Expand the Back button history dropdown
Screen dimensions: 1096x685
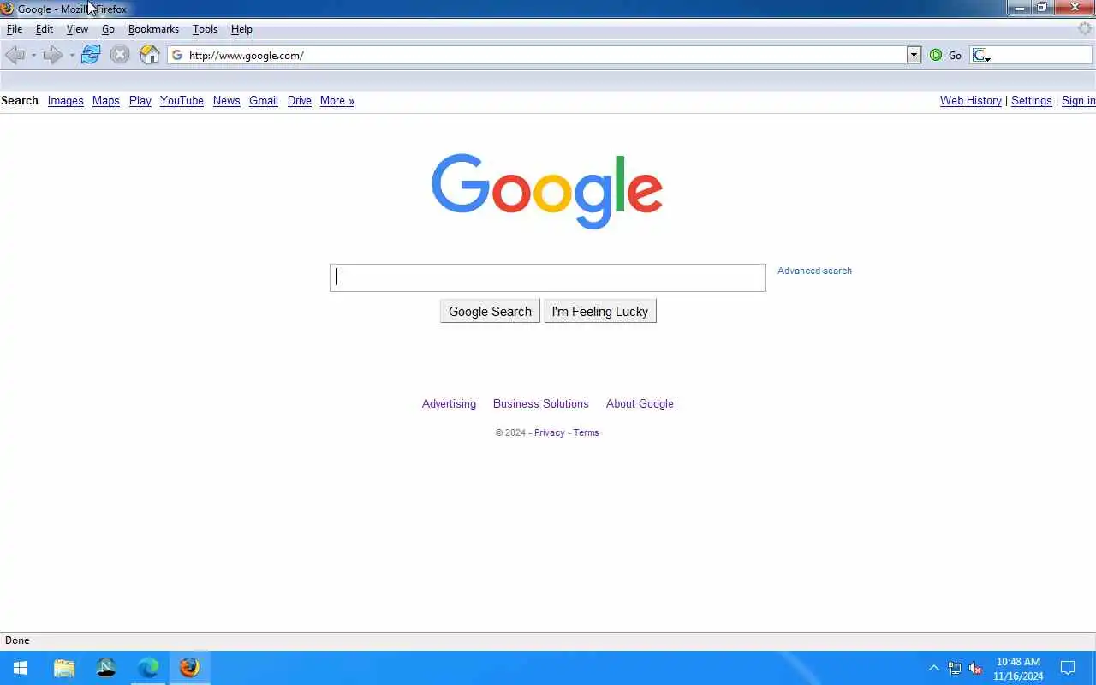coord(33,56)
